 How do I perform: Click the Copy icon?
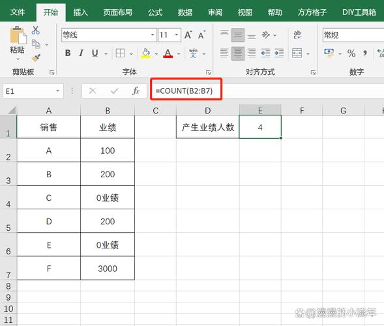pos(37,44)
